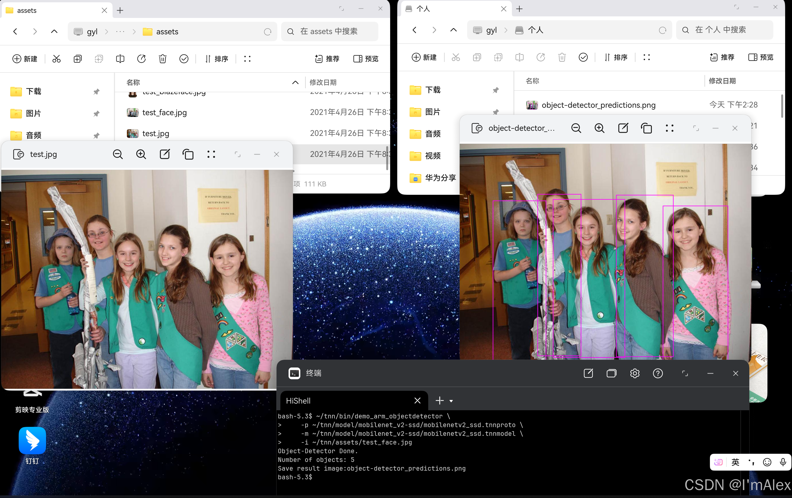Screen dimensions: 792x498
Task: Go up one level in assets window
Action: pos(54,31)
